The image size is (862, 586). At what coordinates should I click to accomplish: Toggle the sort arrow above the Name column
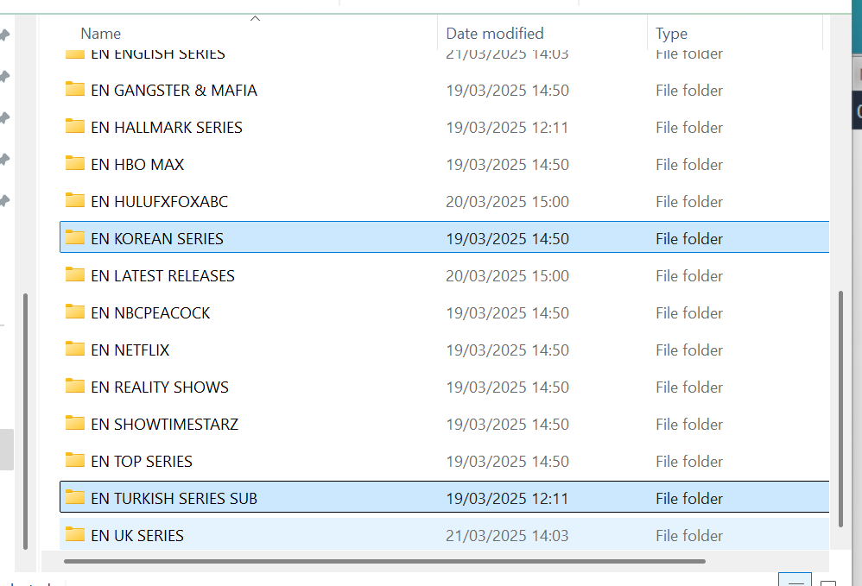(255, 18)
